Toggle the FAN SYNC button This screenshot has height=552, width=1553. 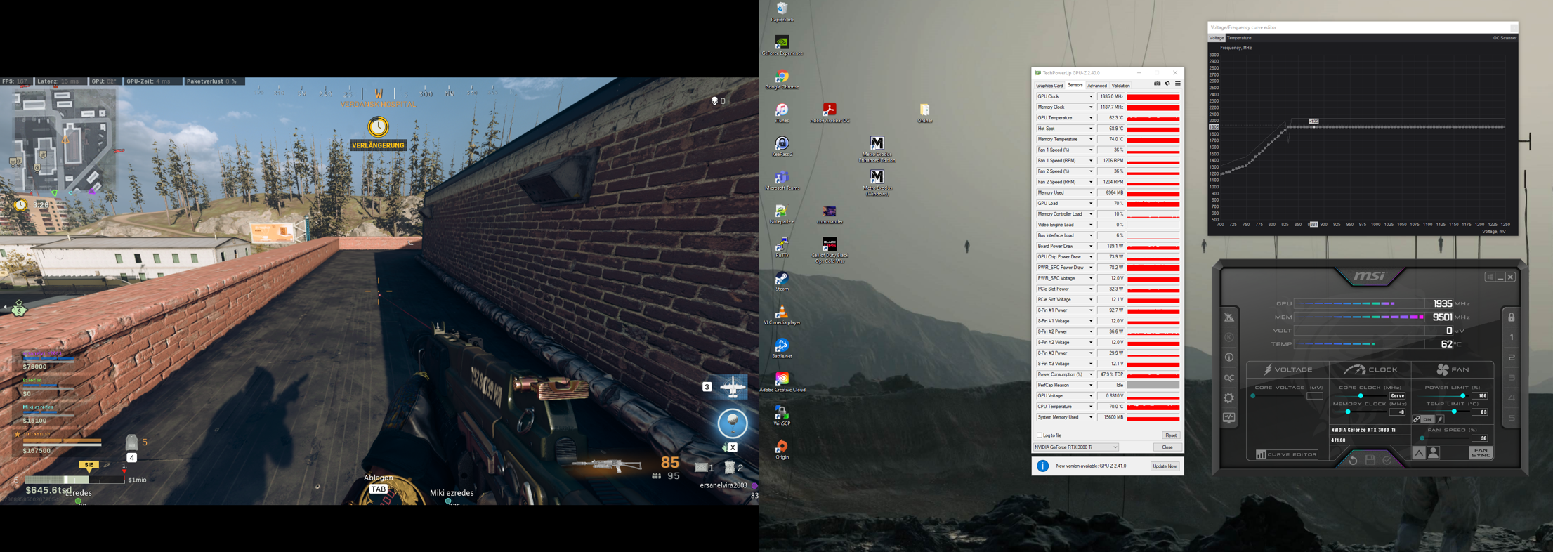pyautogui.click(x=1481, y=453)
